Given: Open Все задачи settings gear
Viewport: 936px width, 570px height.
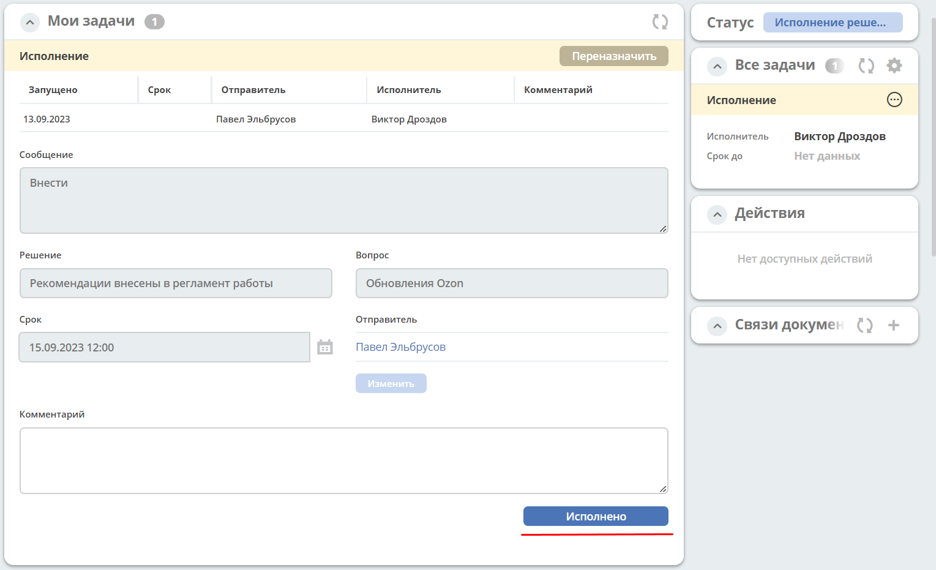Looking at the screenshot, I should click(894, 66).
